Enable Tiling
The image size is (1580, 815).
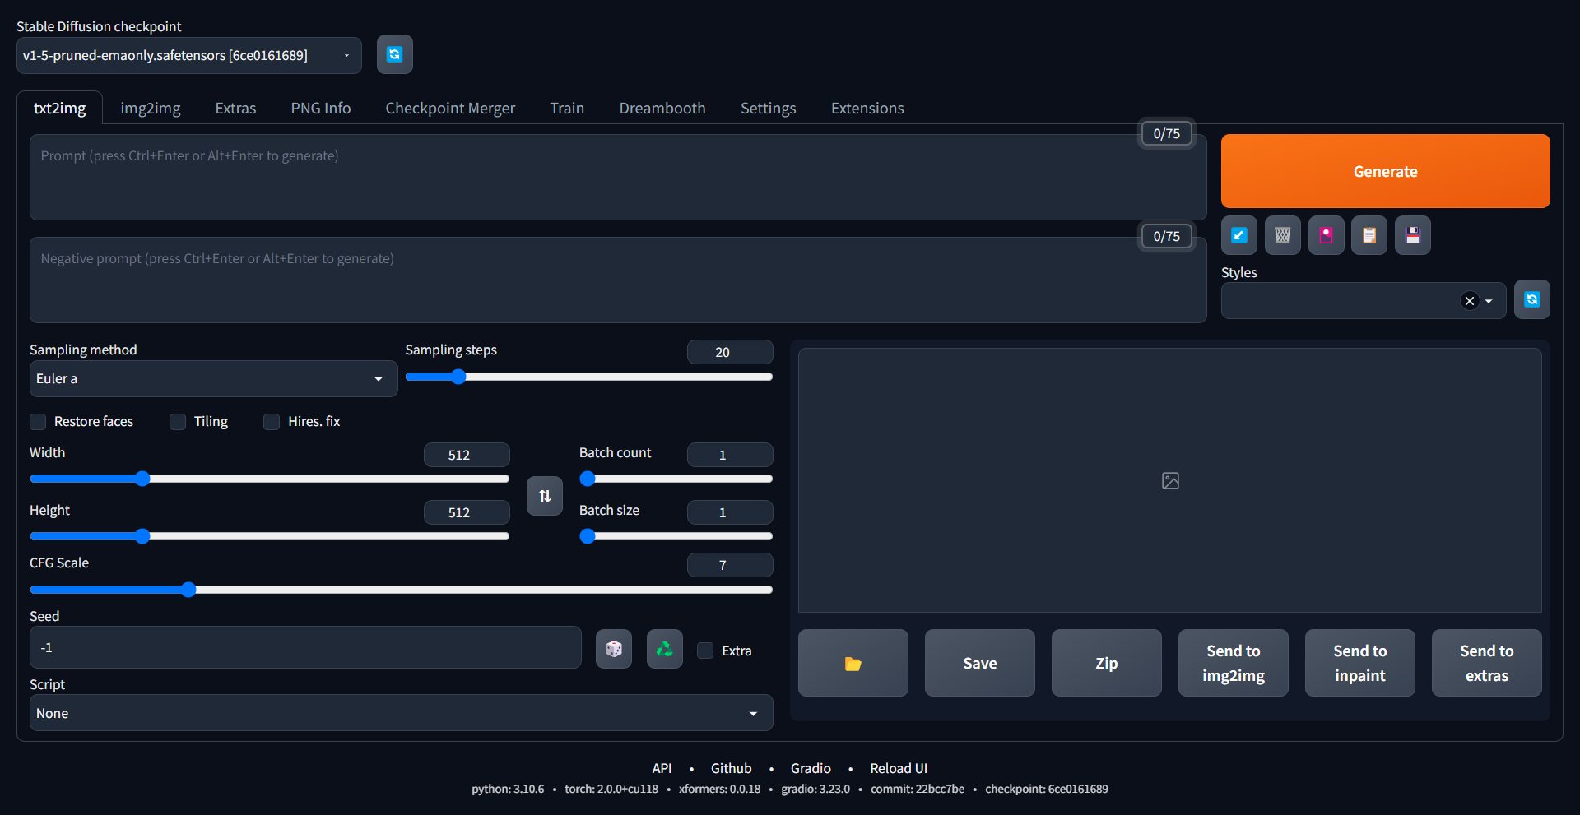pyautogui.click(x=177, y=421)
